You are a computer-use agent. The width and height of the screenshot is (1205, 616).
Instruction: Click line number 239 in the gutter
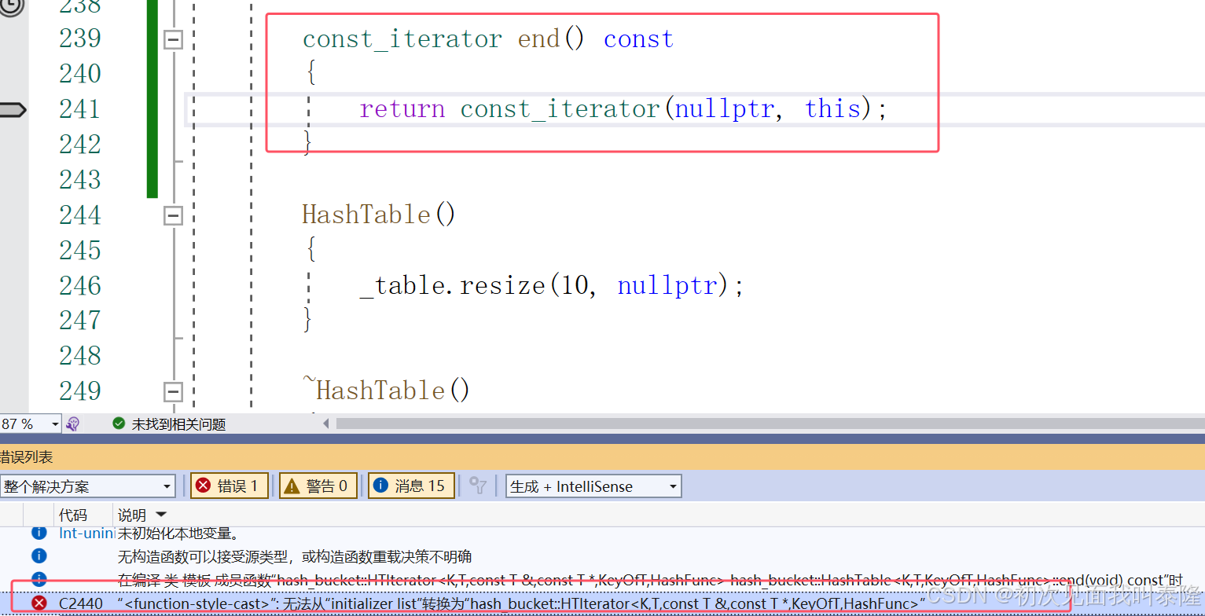(x=80, y=38)
